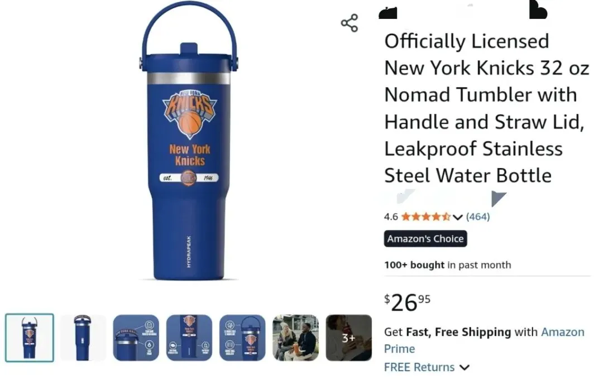This screenshot has height=380, width=603.
Task: Expand the FREE Returns chevron
Action: (x=465, y=367)
